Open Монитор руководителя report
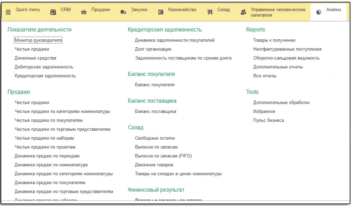Image resolution: width=351 pixels, height=206 pixels. (38, 40)
